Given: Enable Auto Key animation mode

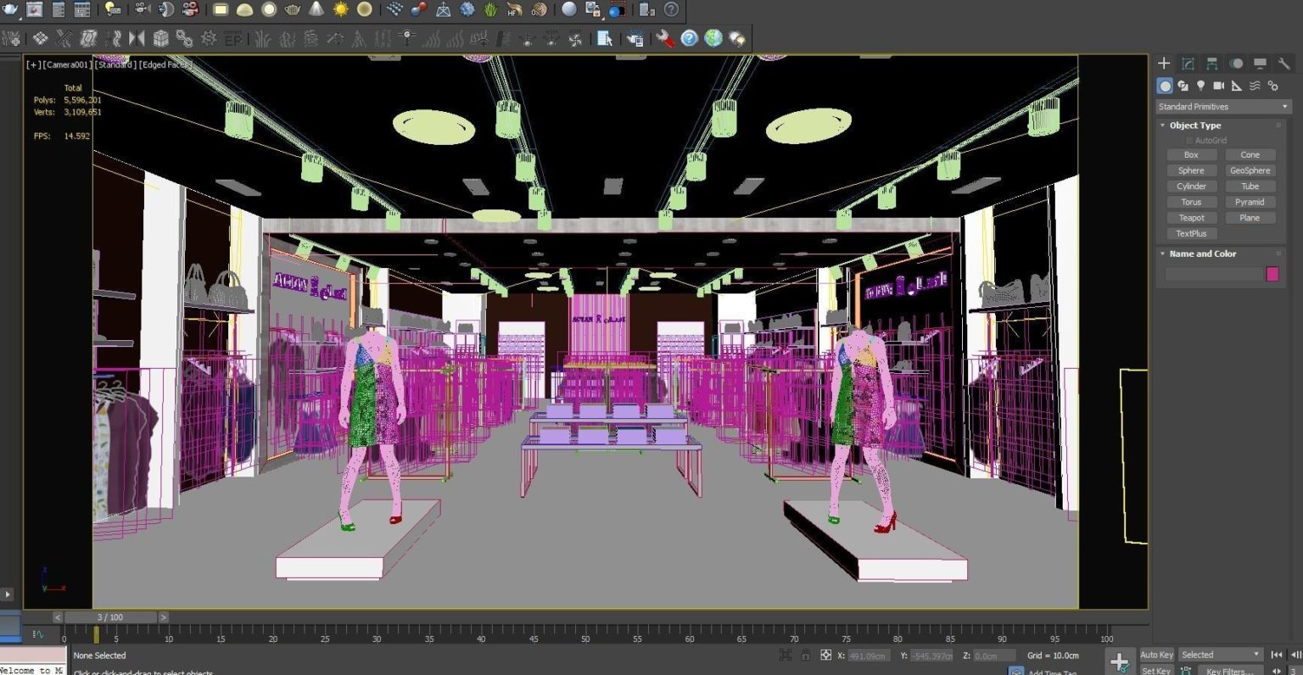Looking at the screenshot, I should pyautogui.click(x=1156, y=655).
